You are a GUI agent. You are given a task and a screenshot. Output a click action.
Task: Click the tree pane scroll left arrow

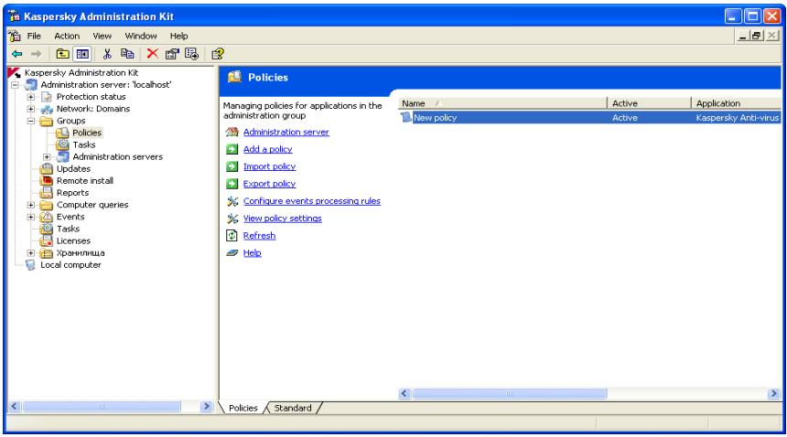[15, 407]
